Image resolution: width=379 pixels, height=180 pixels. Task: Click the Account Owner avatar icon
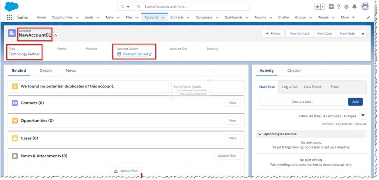[119, 54]
